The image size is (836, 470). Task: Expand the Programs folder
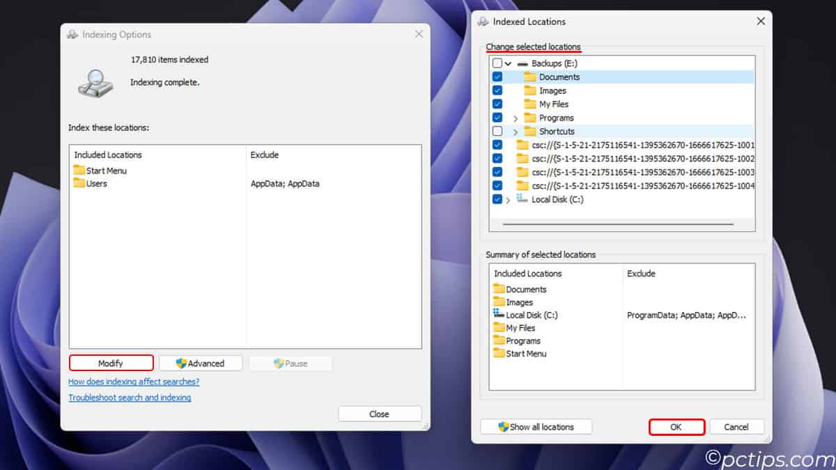(516, 117)
